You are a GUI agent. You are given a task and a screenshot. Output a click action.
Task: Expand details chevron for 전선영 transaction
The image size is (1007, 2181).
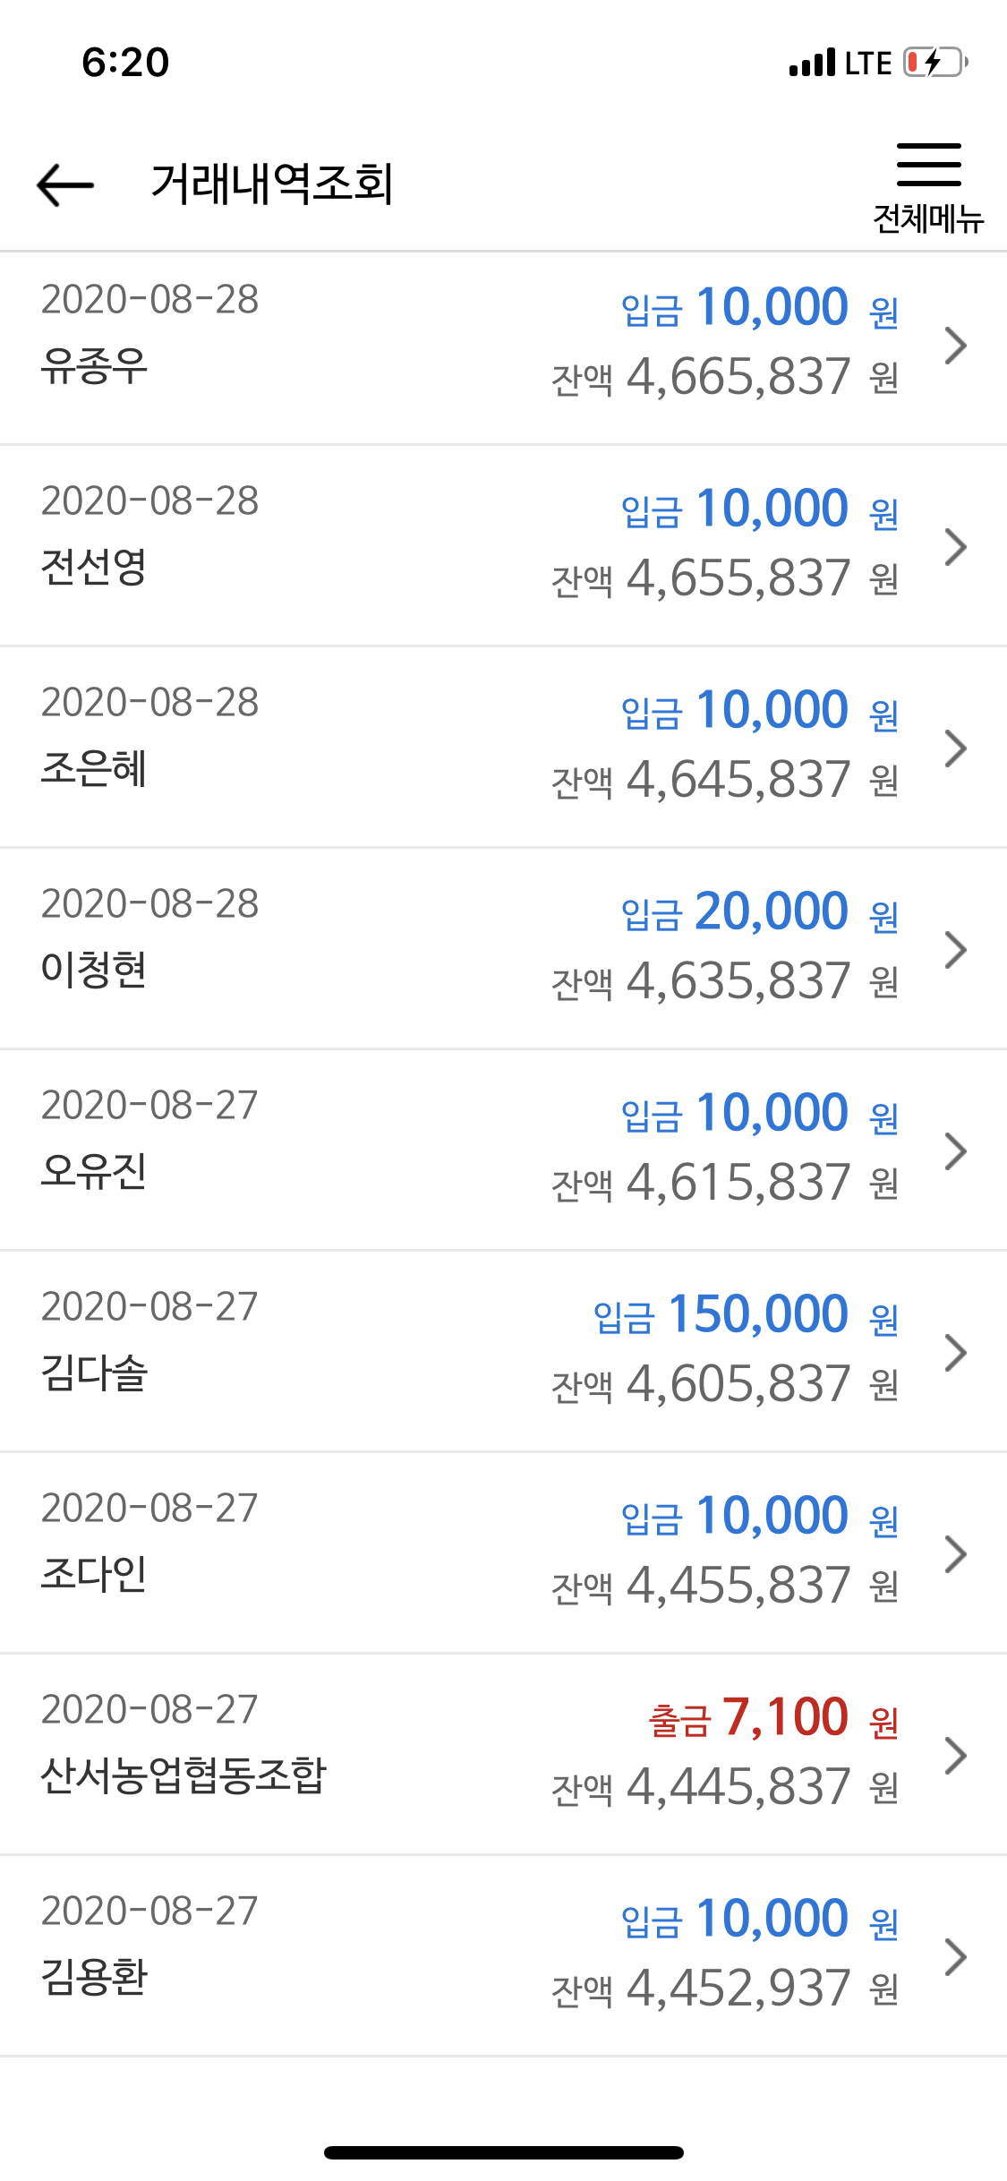(x=956, y=547)
